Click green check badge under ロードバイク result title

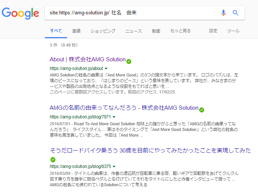pyautogui.click(x=53, y=160)
